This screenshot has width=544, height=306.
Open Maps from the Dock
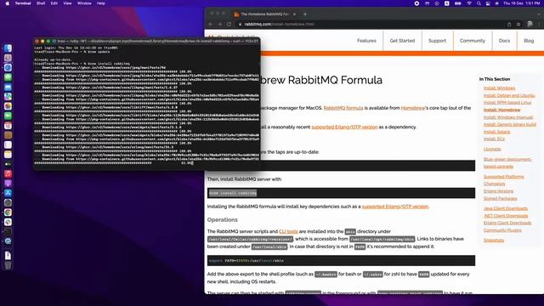click(x=8, y=96)
